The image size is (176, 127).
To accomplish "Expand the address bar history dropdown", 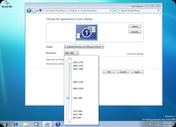I will coord(111,11).
